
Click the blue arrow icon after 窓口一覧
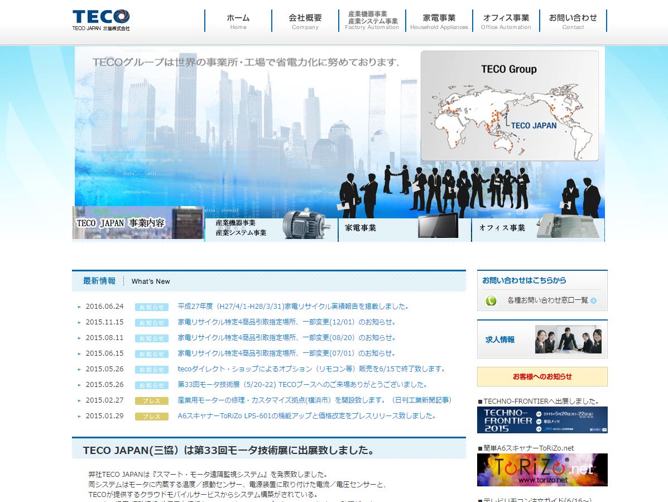tap(593, 301)
